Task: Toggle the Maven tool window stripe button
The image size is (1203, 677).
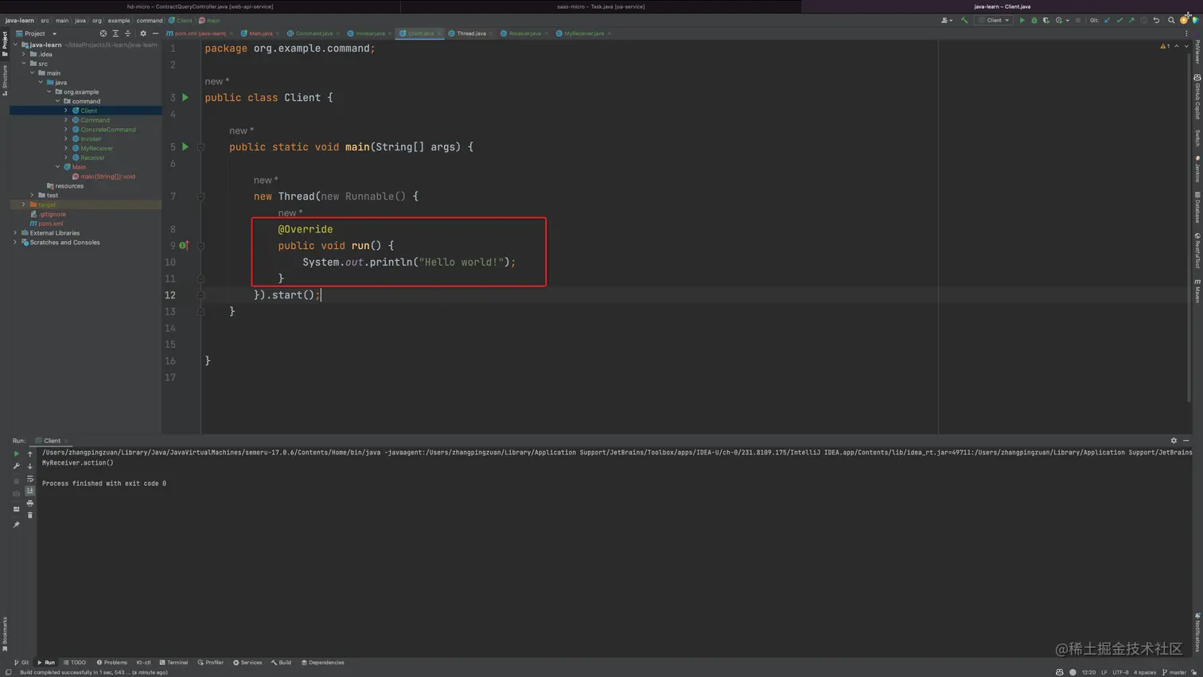Action: (x=1197, y=290)
